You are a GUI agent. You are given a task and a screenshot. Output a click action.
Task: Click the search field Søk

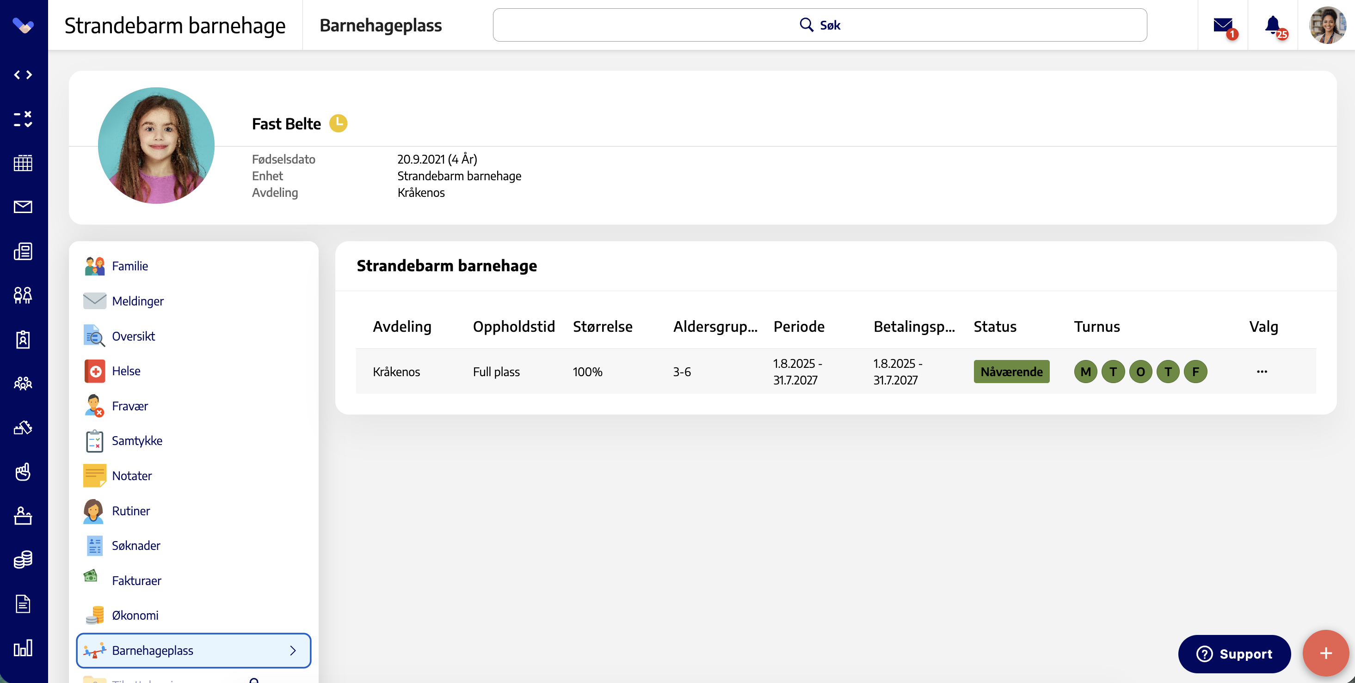[x=819, y=24]
